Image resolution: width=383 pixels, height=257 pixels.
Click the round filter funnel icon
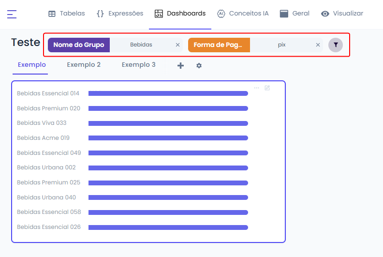point(336,45)
